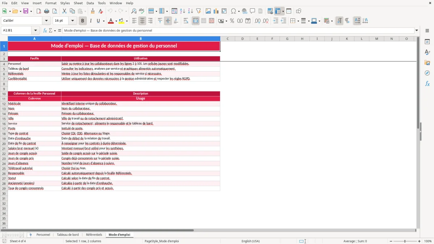Click the zoom out minus button
The width and height of the screenshot is (434, 244).
click(390, 241)
